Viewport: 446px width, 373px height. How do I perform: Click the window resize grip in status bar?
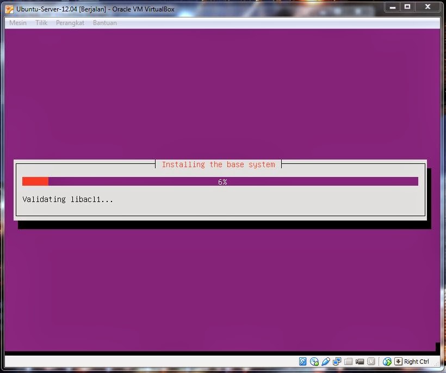pos(436,363)
